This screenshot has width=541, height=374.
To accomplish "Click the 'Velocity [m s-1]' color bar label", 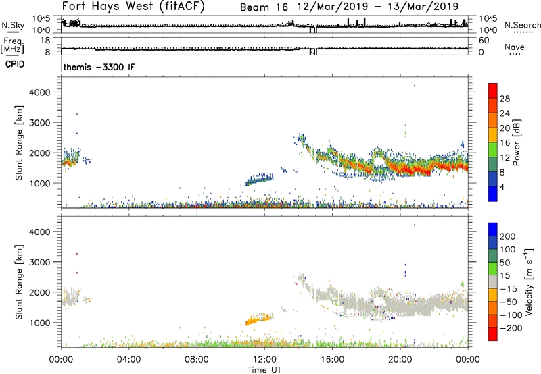I will (x=529, y=282).
